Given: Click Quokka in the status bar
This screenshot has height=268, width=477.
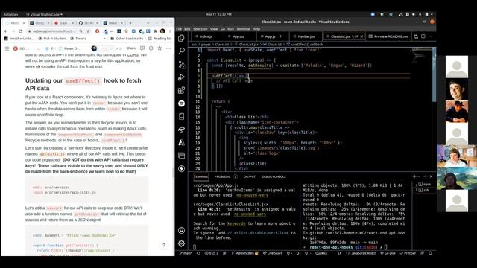Looking at the screenshot, I should [321, 253].
